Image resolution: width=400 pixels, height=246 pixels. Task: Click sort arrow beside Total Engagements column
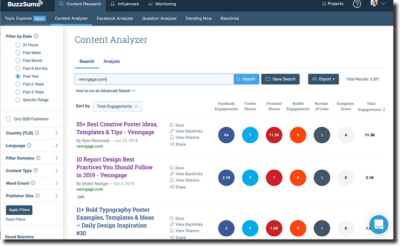(x=384, y=109)
